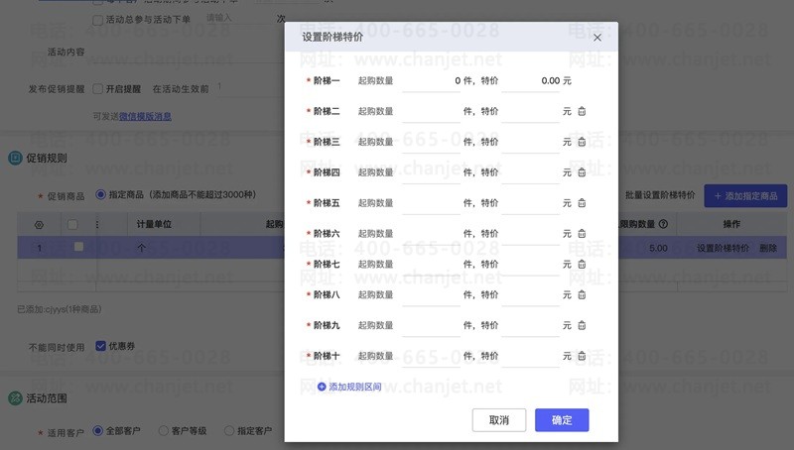Image resolution: width=794 pixels, height=450 pixels.
Task: Click the help icon next to 限购数量
Action: [x=663, y=224]
